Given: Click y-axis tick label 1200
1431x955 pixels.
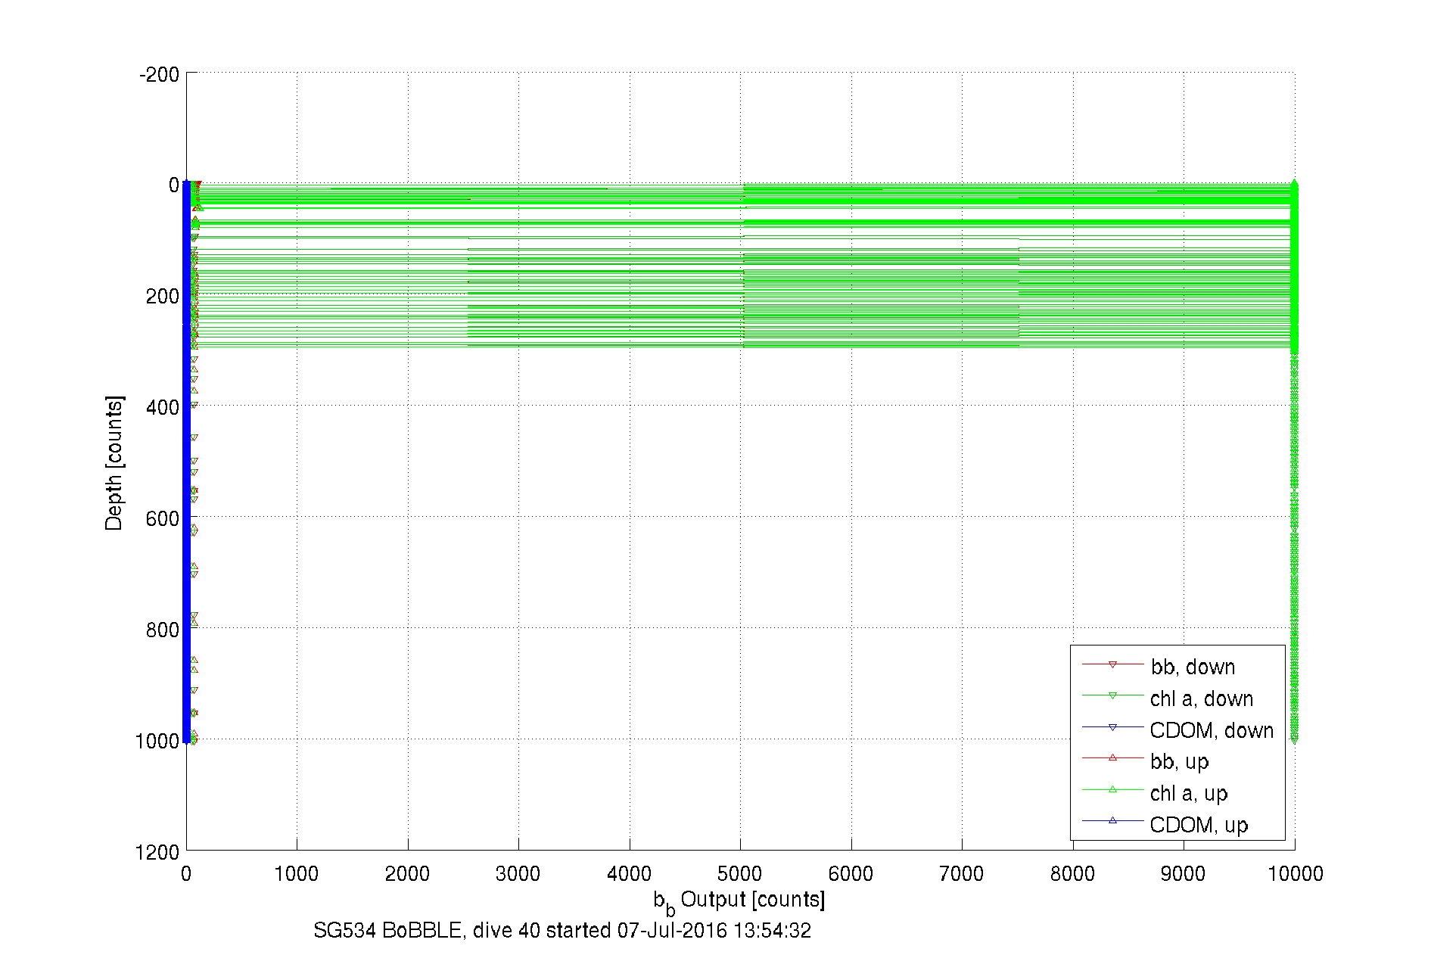Looking at the screenshot, I should tap(157, 852).
